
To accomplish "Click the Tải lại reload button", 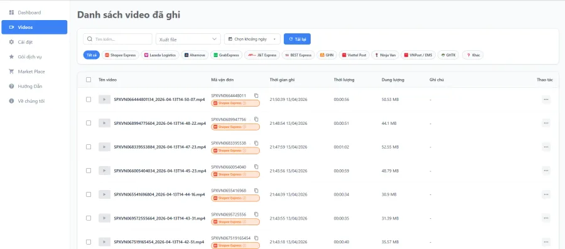I will (298, 39).
